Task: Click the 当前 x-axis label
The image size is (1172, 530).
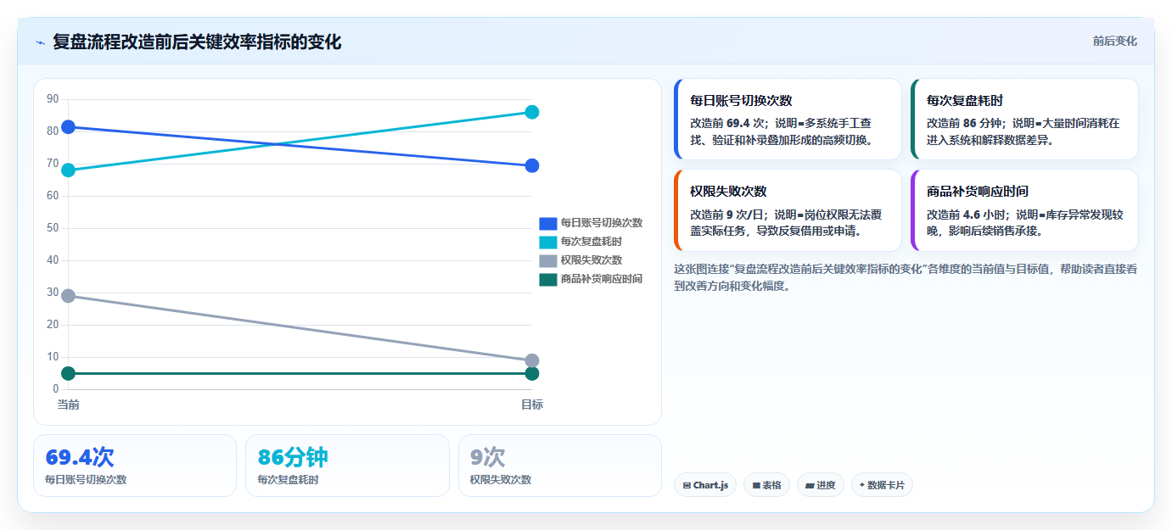Action: pyautogui.click(x=69, y=404)
